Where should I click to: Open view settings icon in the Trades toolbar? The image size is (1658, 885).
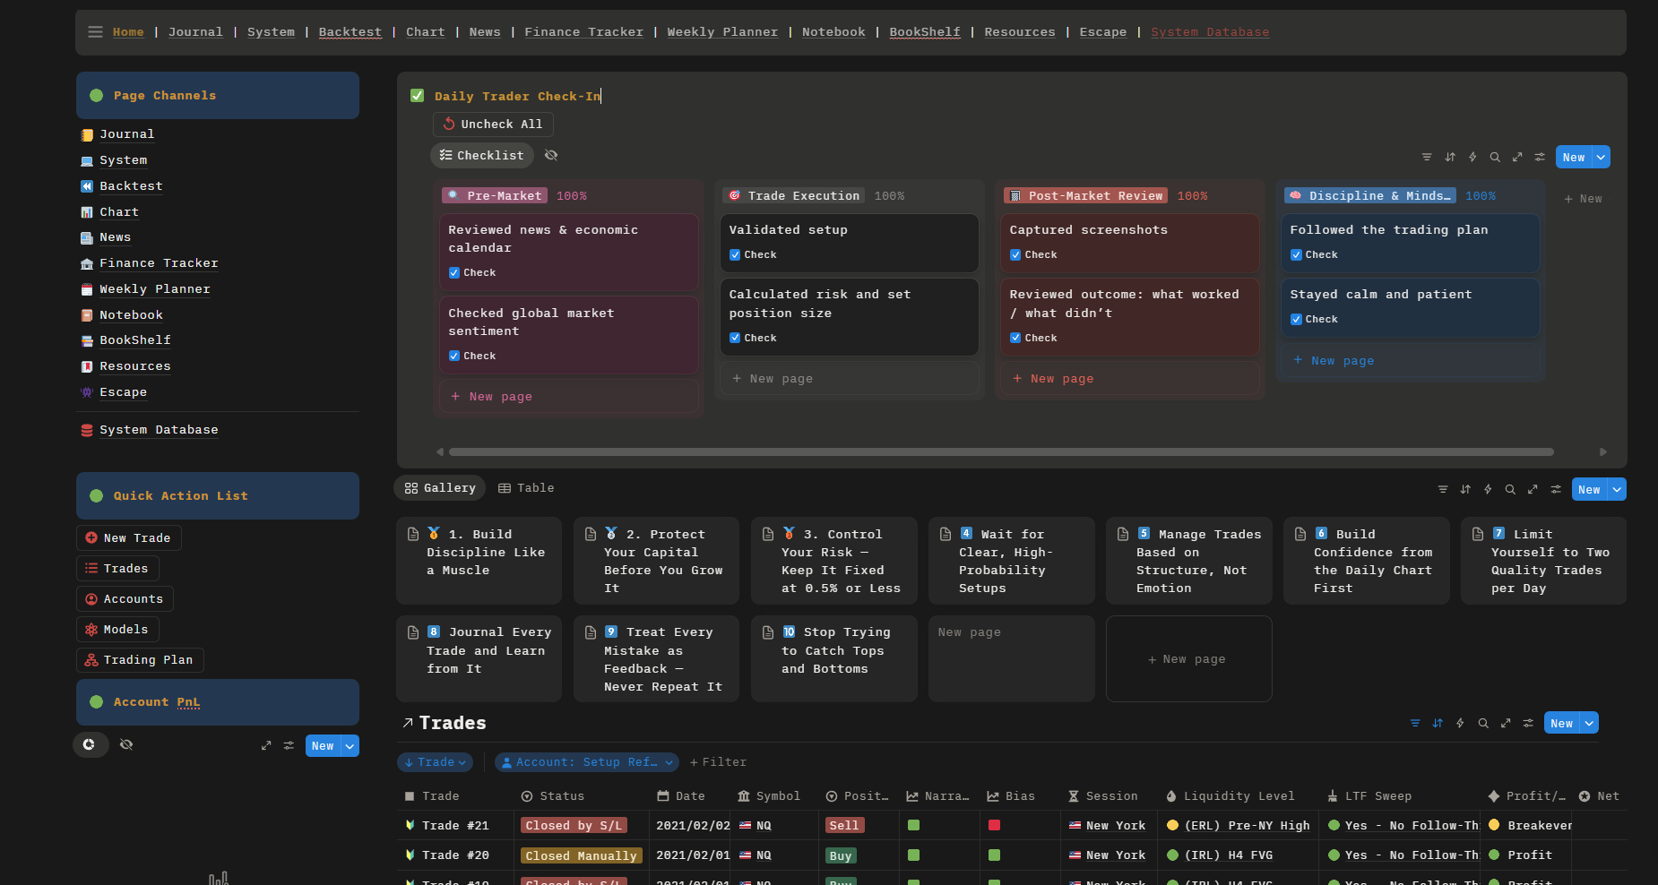click(1528, 724)
